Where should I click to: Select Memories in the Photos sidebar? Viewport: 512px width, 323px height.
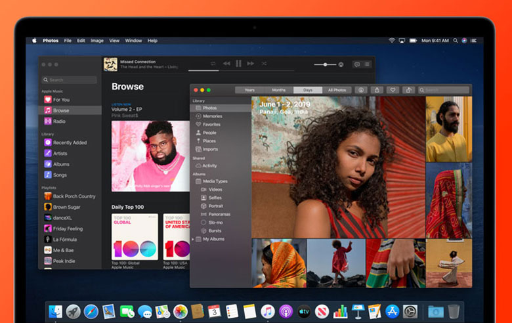click(212, 116)
